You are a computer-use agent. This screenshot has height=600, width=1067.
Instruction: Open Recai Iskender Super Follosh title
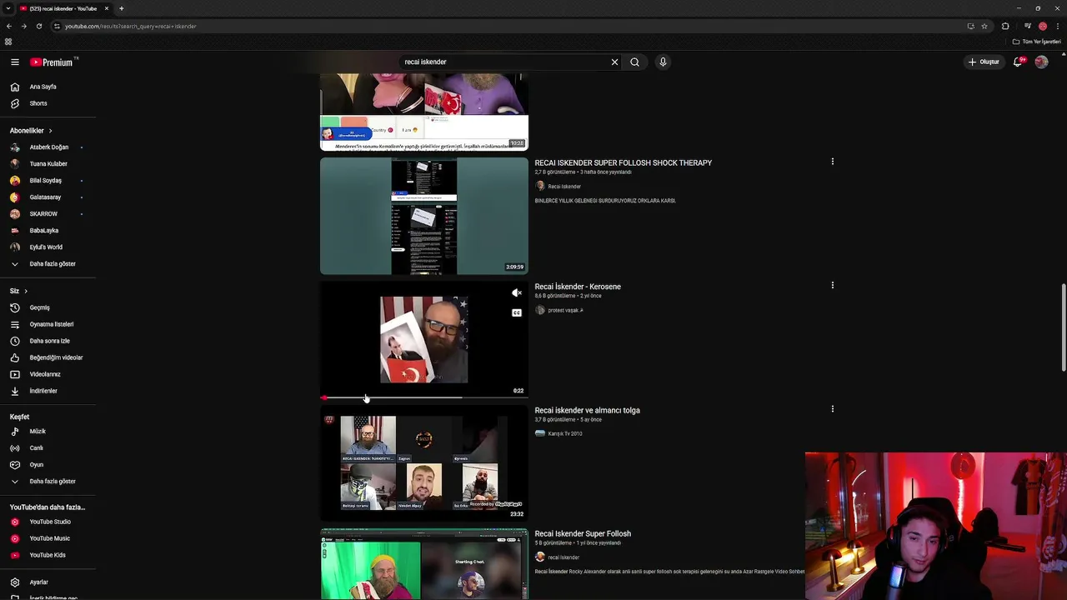[x=583, y=534]
